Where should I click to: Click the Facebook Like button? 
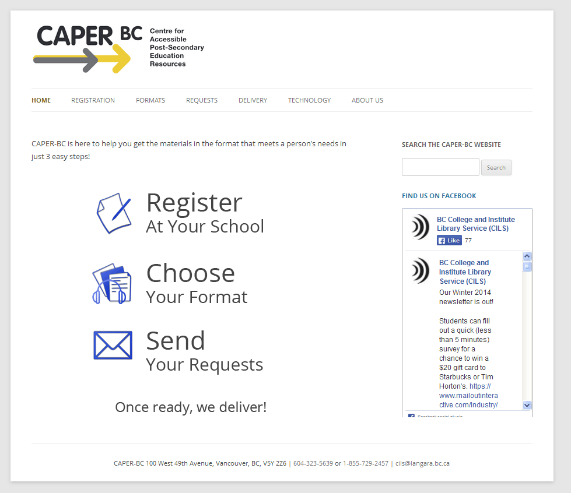449,241
